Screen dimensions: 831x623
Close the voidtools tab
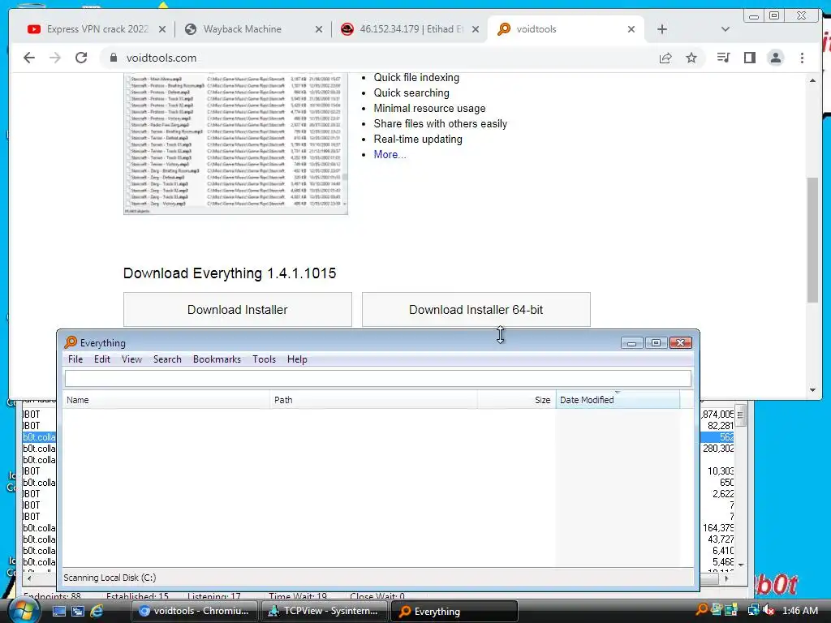point(631,30)
